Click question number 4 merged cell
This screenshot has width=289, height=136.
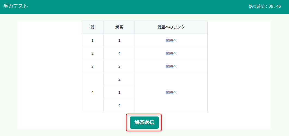tap(92, 93)
